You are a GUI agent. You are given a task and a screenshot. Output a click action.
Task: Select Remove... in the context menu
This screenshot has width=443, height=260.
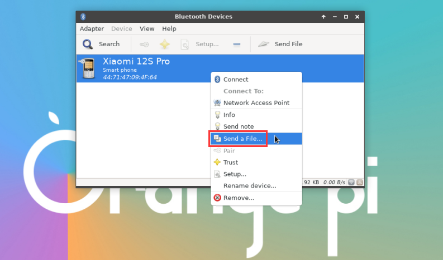point(256,198)
